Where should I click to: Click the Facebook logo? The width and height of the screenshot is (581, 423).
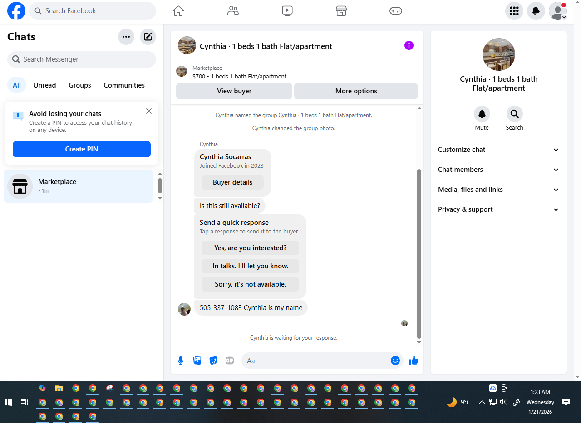pos(16,11)
